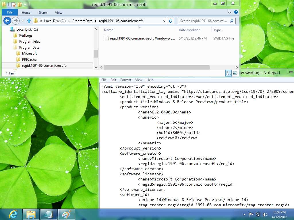Select PRICache folder in tree
294x220 pixels.
click(29, 59)
